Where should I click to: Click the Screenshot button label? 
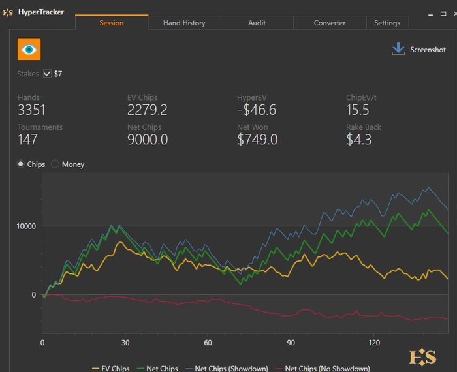click(x=428, y=50)
